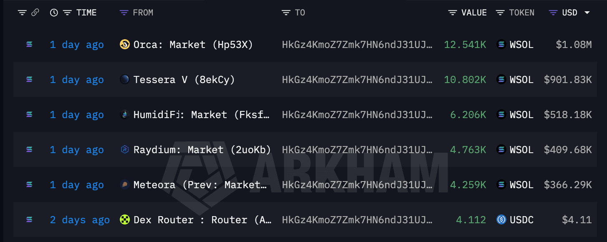
Task: Open the VALUE column filter options
Action: [x=452, y=13]
